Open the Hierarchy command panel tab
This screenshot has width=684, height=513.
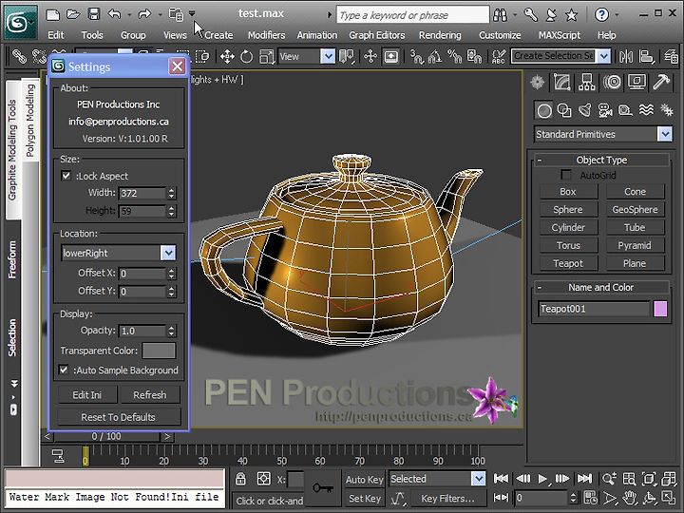(587, 82)
